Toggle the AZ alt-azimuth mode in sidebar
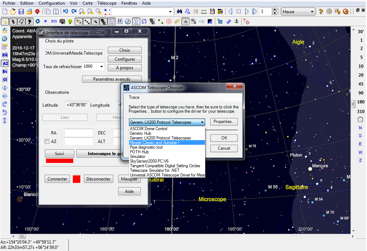This screenshot has width=367, height=251. 5,63
